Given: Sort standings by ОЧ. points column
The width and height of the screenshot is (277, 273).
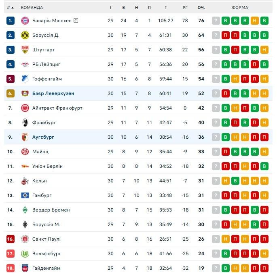Looking at the screenshot, I should coord(201,7).
